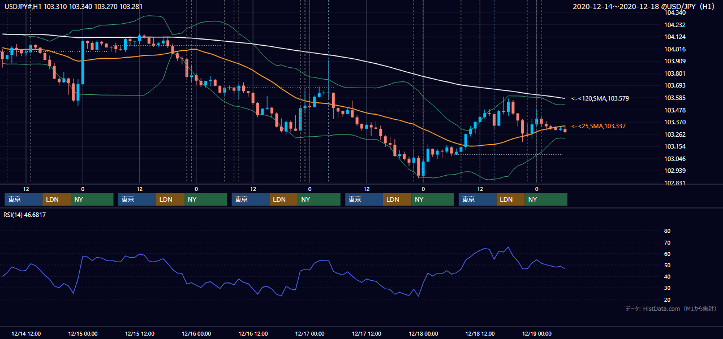723x339 pixels.
Task: Select the 2020-12-14～2020-12-18 USD/JPY (H1) heading
Action: pos(645,6)
